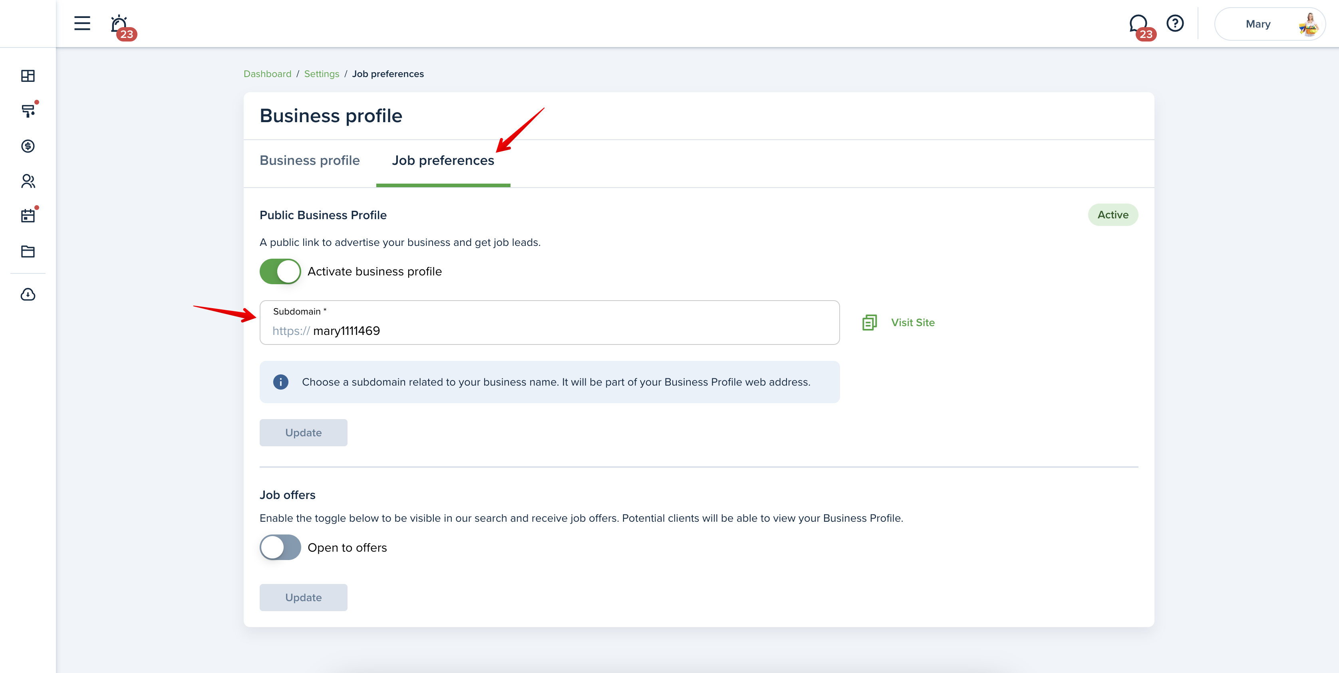Open the help question mark icon
The width and height of the screenshot is (1339, 673).
[1175, 24]
